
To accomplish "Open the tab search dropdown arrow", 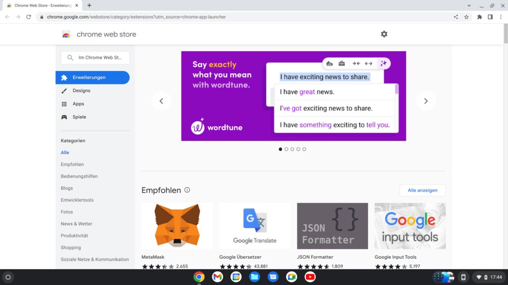I will pos(469,5).
